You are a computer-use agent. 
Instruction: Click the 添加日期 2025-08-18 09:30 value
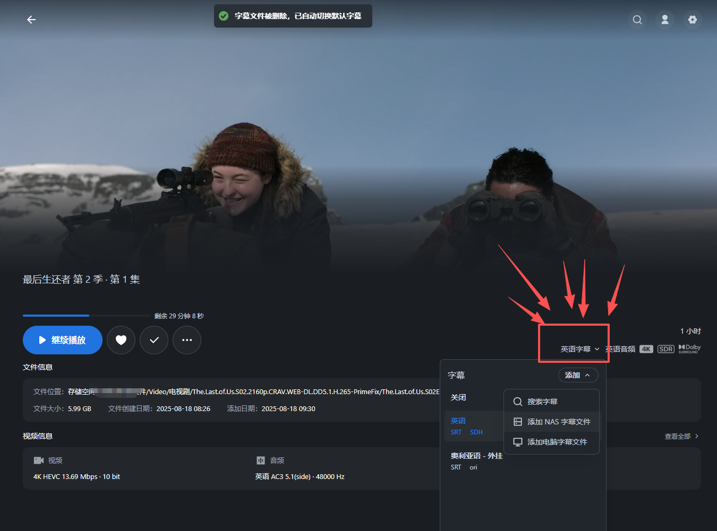[288, 409]
